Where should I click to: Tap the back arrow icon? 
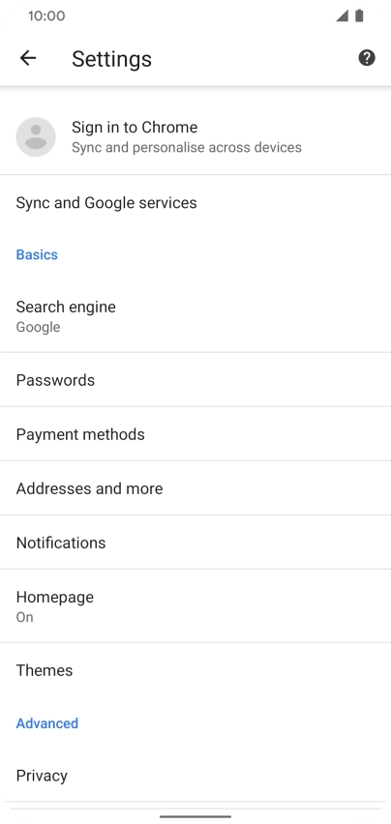28,58
